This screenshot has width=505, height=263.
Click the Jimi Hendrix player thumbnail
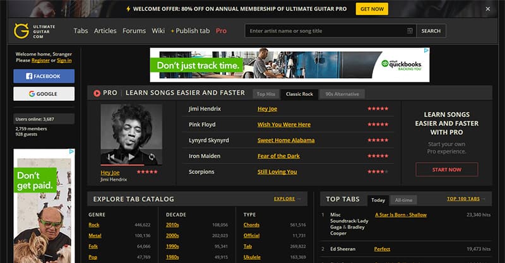[x=131, y=134]
